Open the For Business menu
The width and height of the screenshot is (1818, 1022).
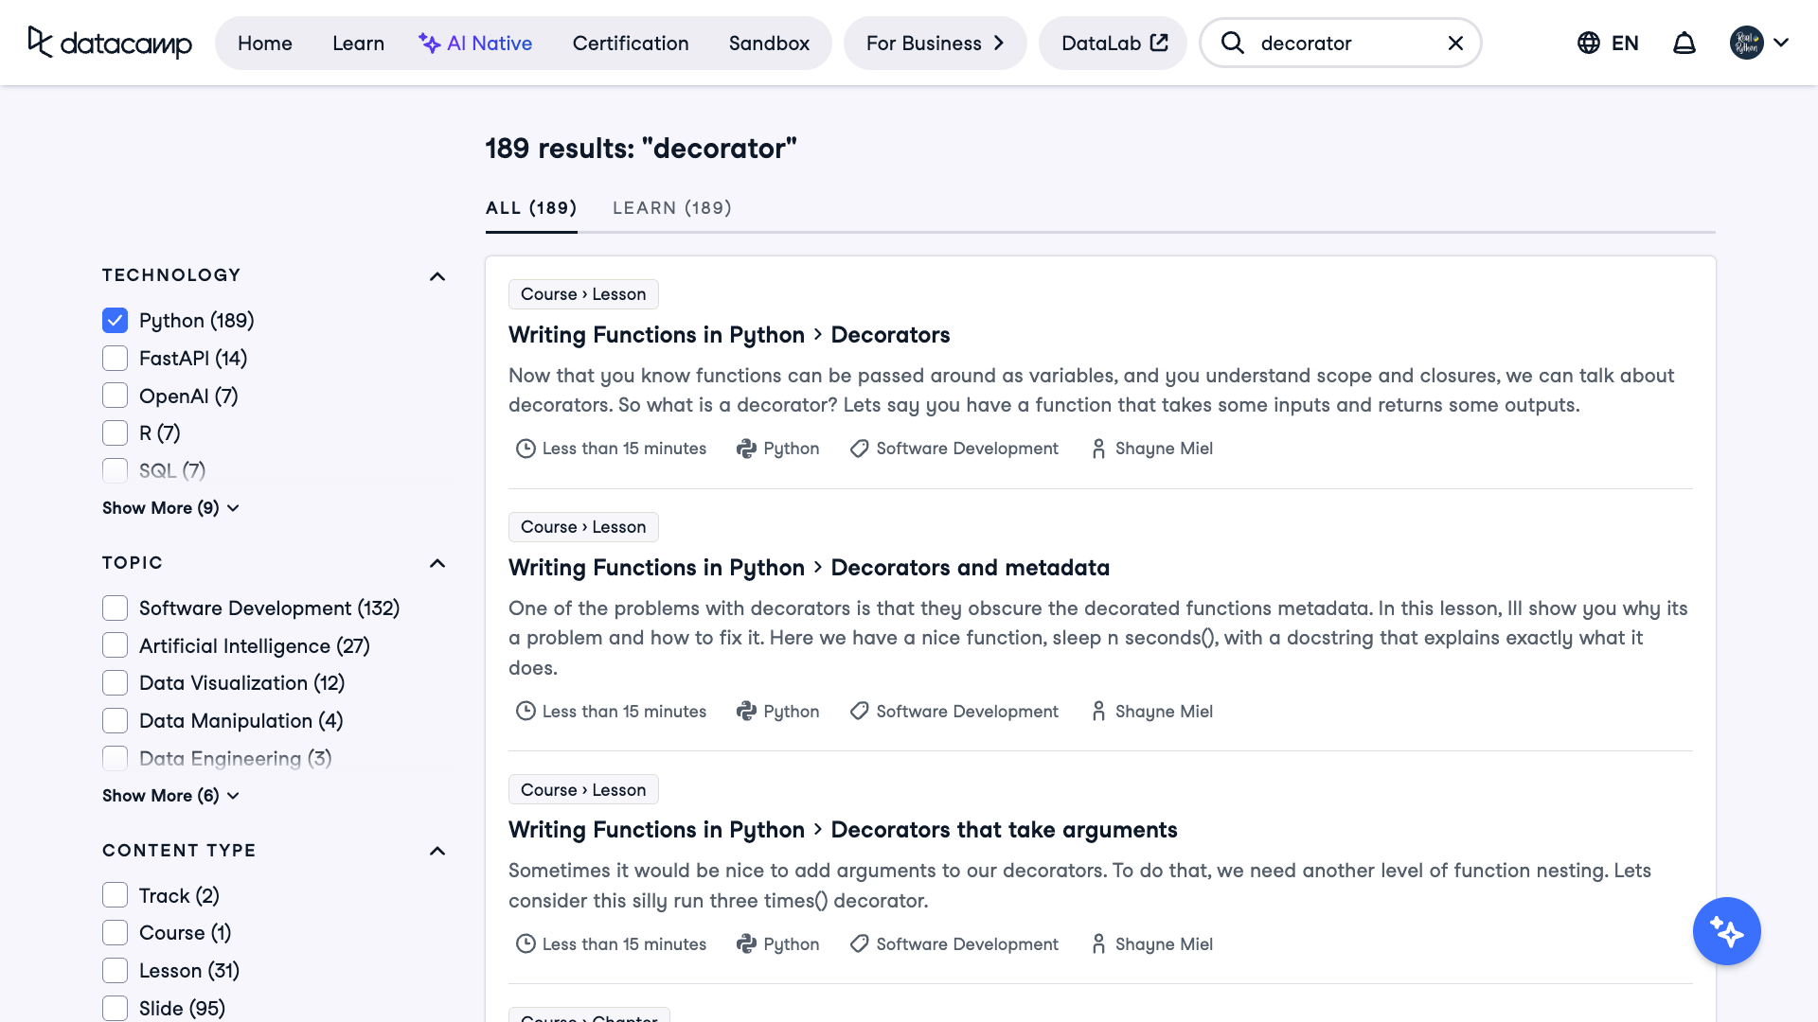click(x=935, y=43)
